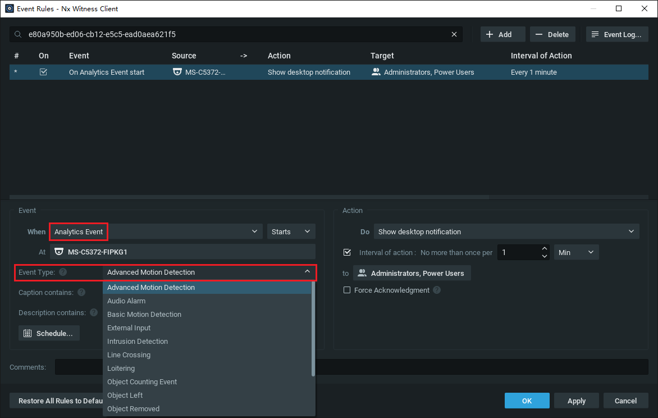Increase interval value with up arrow

544,248
